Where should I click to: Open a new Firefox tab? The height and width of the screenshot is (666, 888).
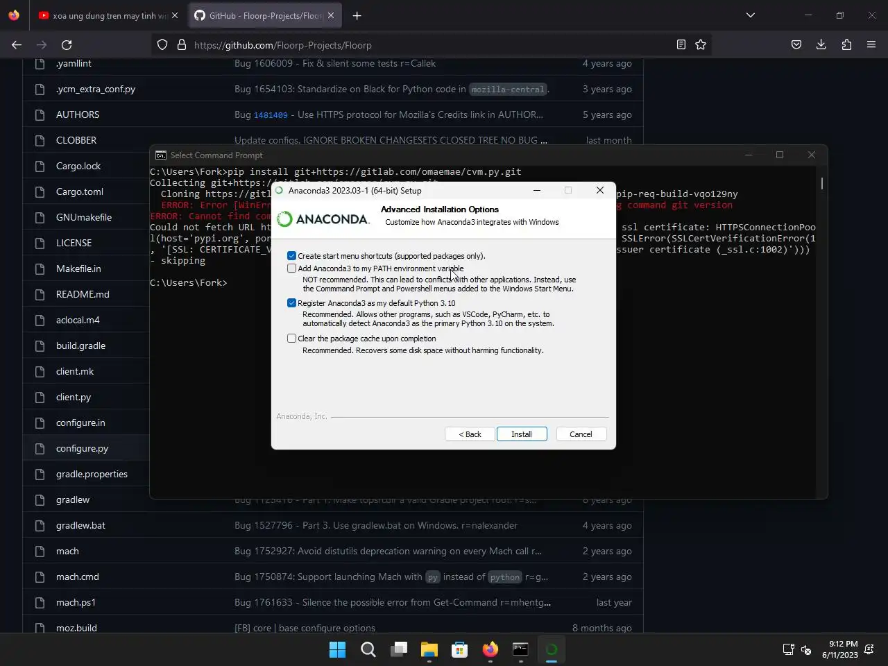tap(357, 15)
